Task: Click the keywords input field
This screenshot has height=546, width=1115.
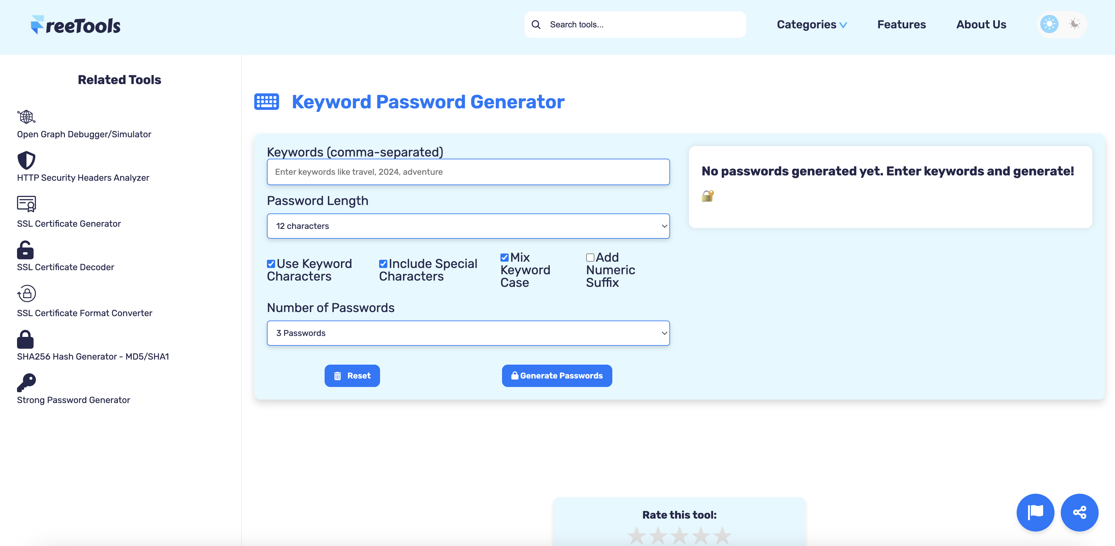Action: 468,172
